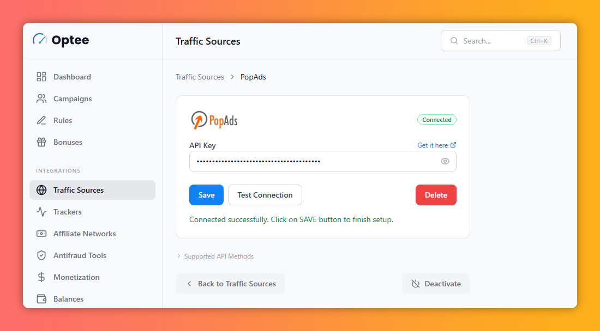Click the Rules pencil icon
Screen dimensions: 600x331
(41, 120)
